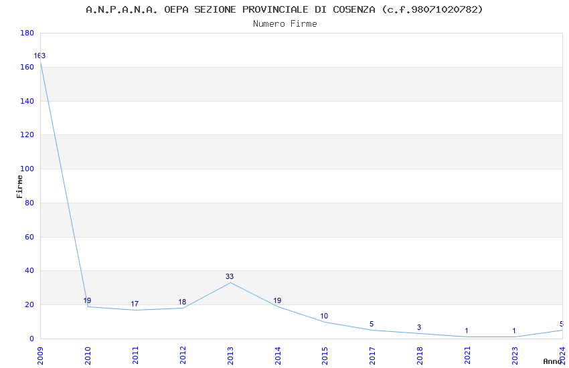This screenshot has height=368, width=569.
Task: Click the 'Firme' y-axis label
Action: (19, 187)
